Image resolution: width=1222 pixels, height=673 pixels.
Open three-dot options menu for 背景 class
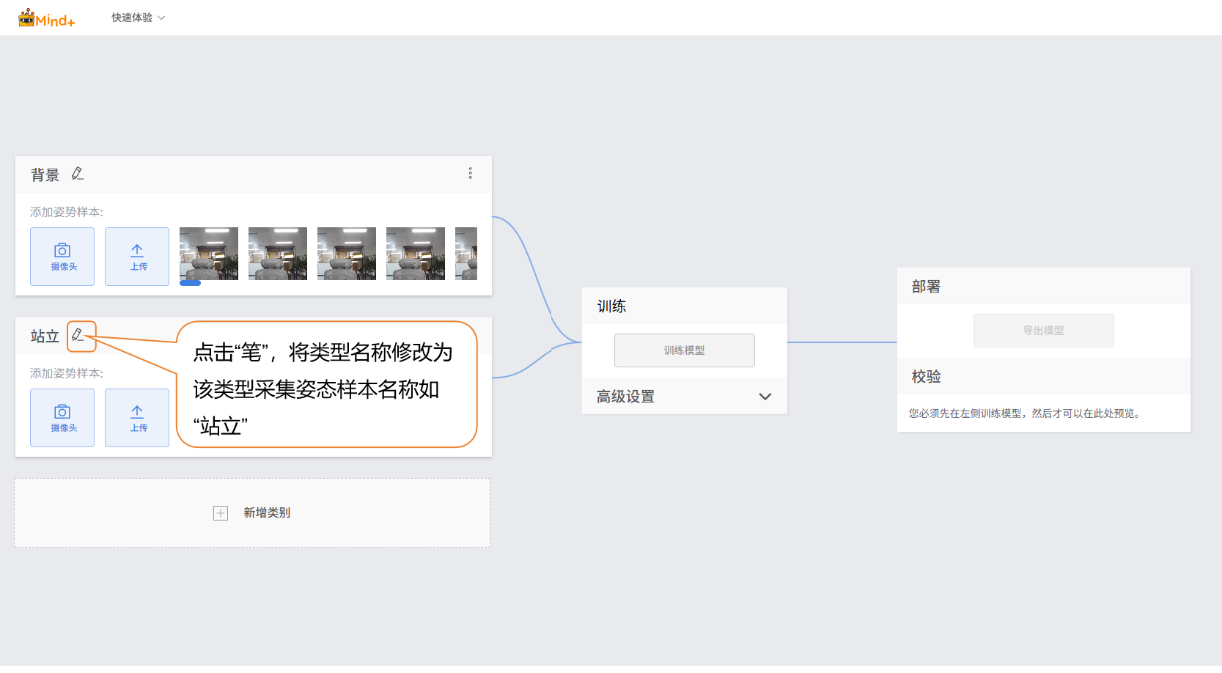coord(471,174)
